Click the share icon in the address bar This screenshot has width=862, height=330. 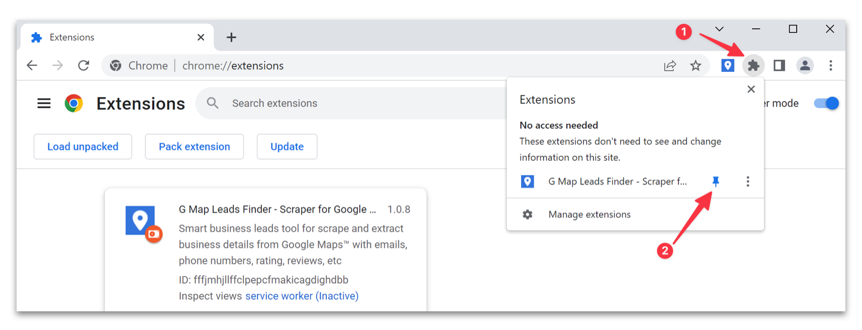(x=670, y=65)
